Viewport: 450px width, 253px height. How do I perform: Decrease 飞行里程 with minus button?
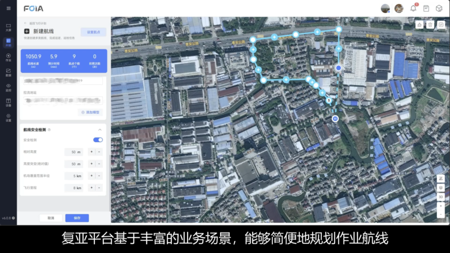tap(99, 188)
